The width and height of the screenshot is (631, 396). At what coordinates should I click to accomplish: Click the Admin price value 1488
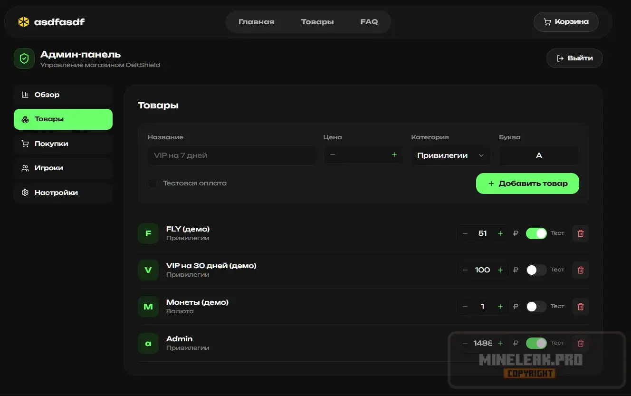483,343
